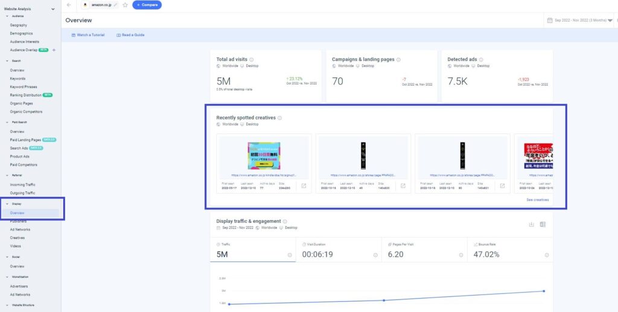Image resolution: width=618 pixels, height=312 pixels.
Task: Click info icon beside Campaigns & landing pages
Action: pos(398,60)
